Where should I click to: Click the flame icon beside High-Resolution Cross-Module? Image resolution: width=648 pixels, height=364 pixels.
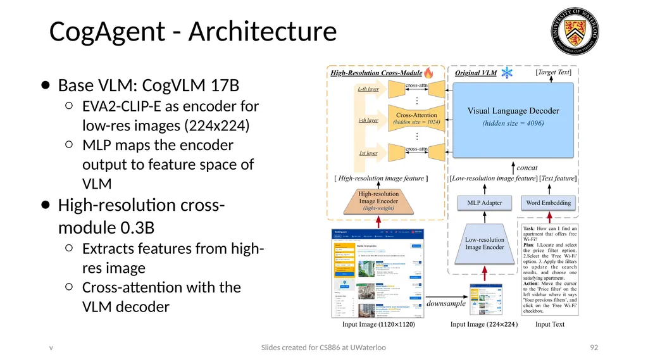tap(428, 72)
